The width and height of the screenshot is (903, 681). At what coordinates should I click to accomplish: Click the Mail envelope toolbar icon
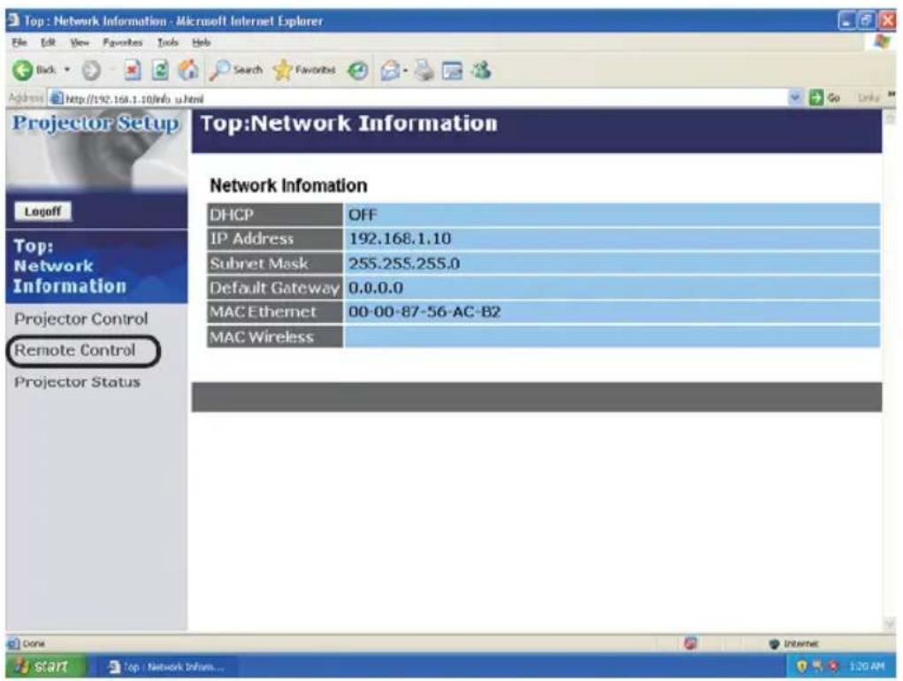[x=391, y=71]
